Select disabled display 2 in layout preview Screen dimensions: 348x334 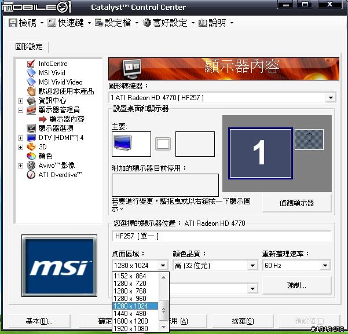pos(309,140)
